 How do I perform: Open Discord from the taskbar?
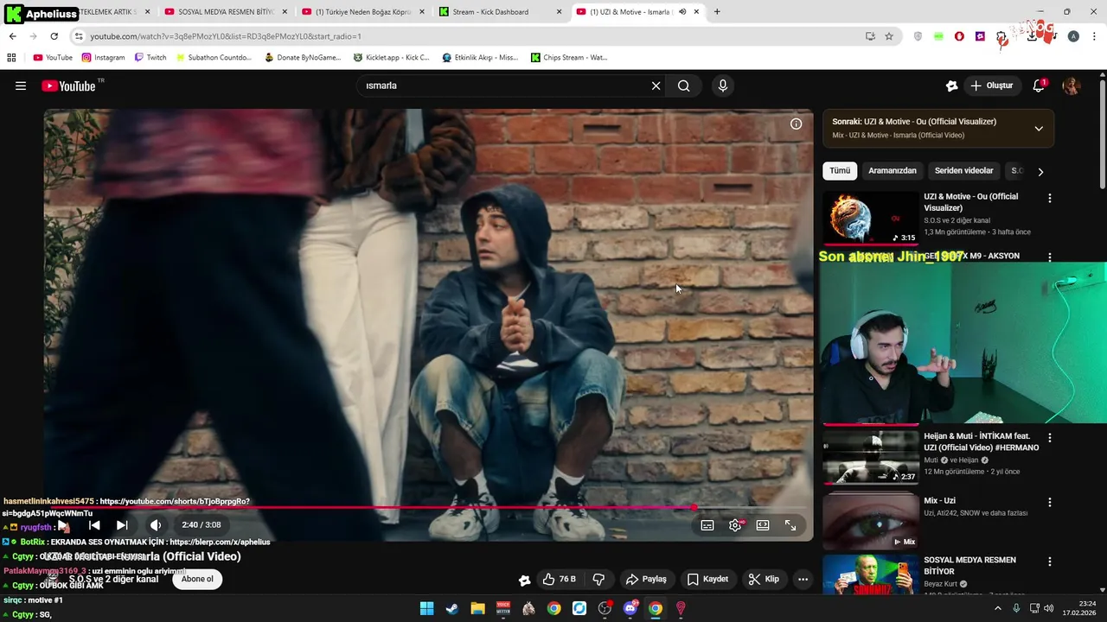pyautogui.click(x=630, y=608)
